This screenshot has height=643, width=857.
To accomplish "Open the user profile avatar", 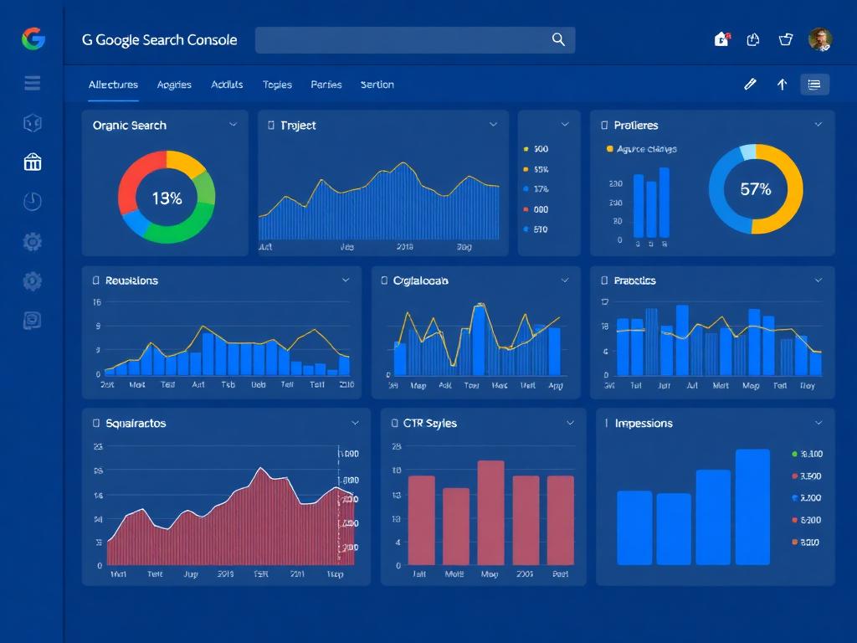I will (x=819, y=39).
